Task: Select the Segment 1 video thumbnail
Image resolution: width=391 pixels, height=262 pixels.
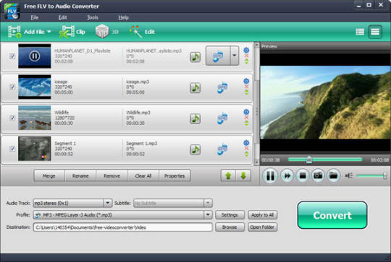Action: [35, 149]
